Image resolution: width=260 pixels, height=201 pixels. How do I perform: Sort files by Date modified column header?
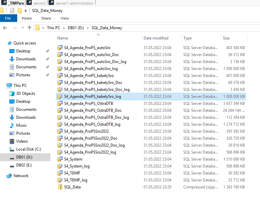(x=156, y=38)
